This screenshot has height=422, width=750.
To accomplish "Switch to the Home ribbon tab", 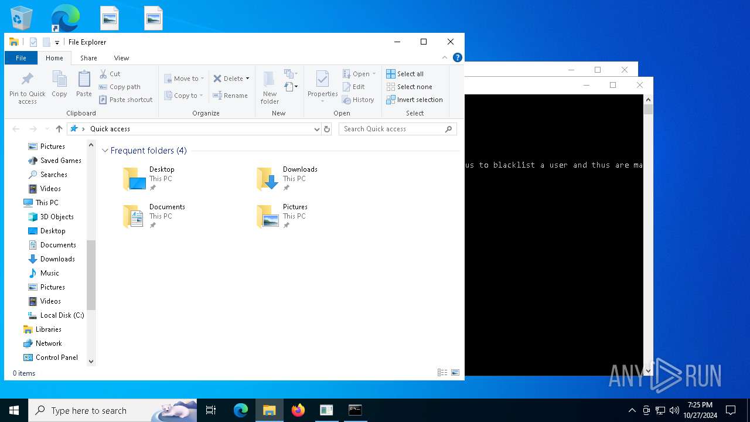I will 54,58.
